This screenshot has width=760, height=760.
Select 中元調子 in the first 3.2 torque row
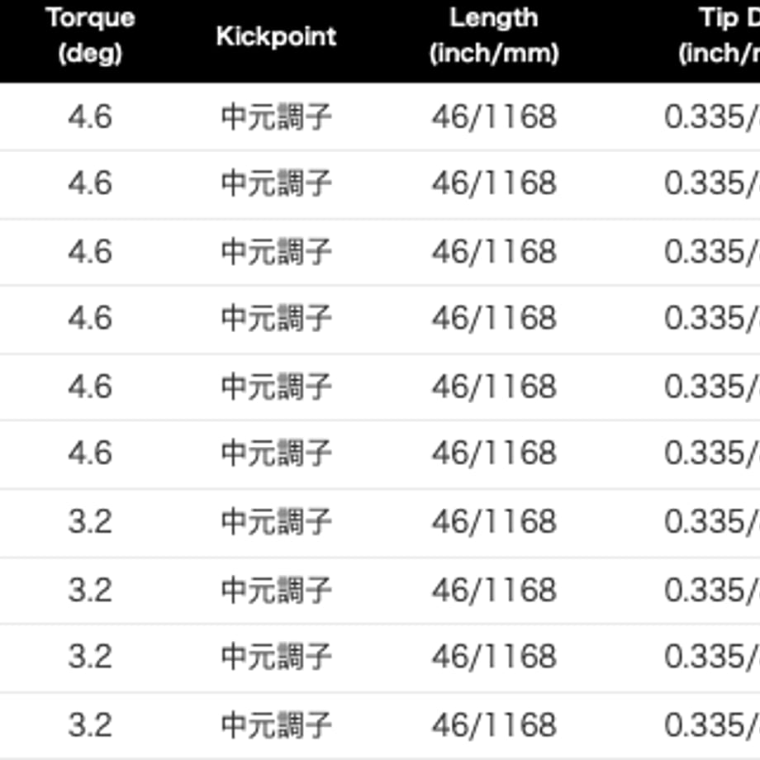point(276,522)
